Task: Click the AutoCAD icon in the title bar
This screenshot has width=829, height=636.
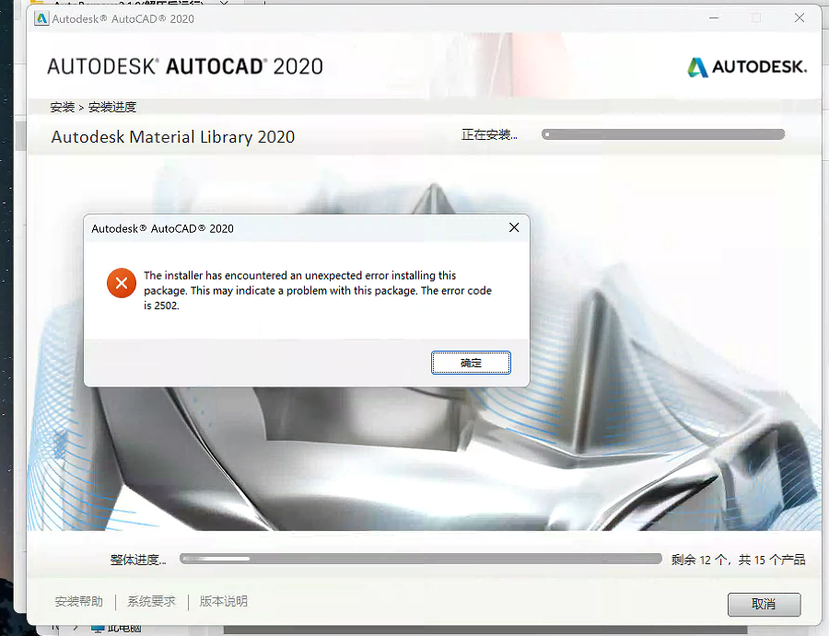Action: coord(41,19)
